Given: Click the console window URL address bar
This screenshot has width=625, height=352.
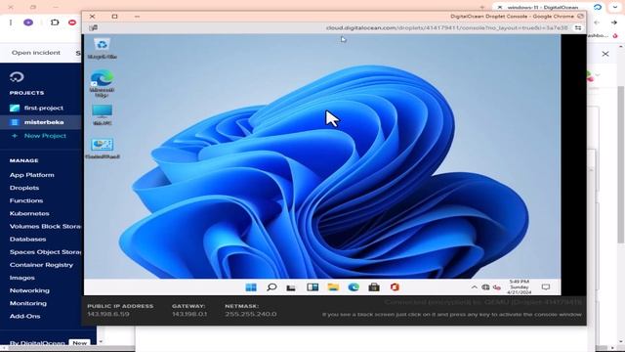Looking at the screenshot, I should click(x=447, y=28).
